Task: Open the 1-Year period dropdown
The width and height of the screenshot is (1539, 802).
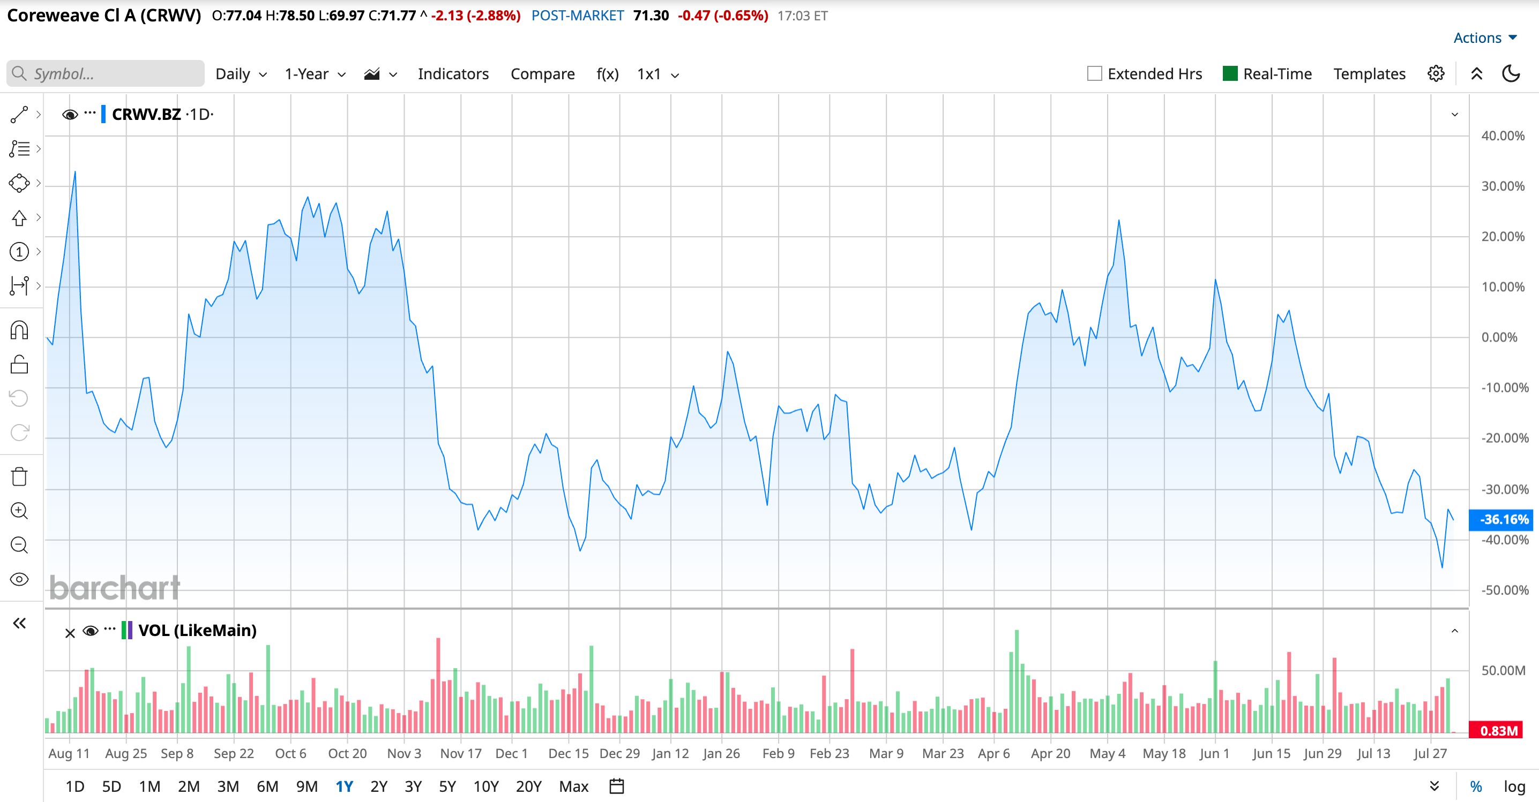Action: point(315,74)
